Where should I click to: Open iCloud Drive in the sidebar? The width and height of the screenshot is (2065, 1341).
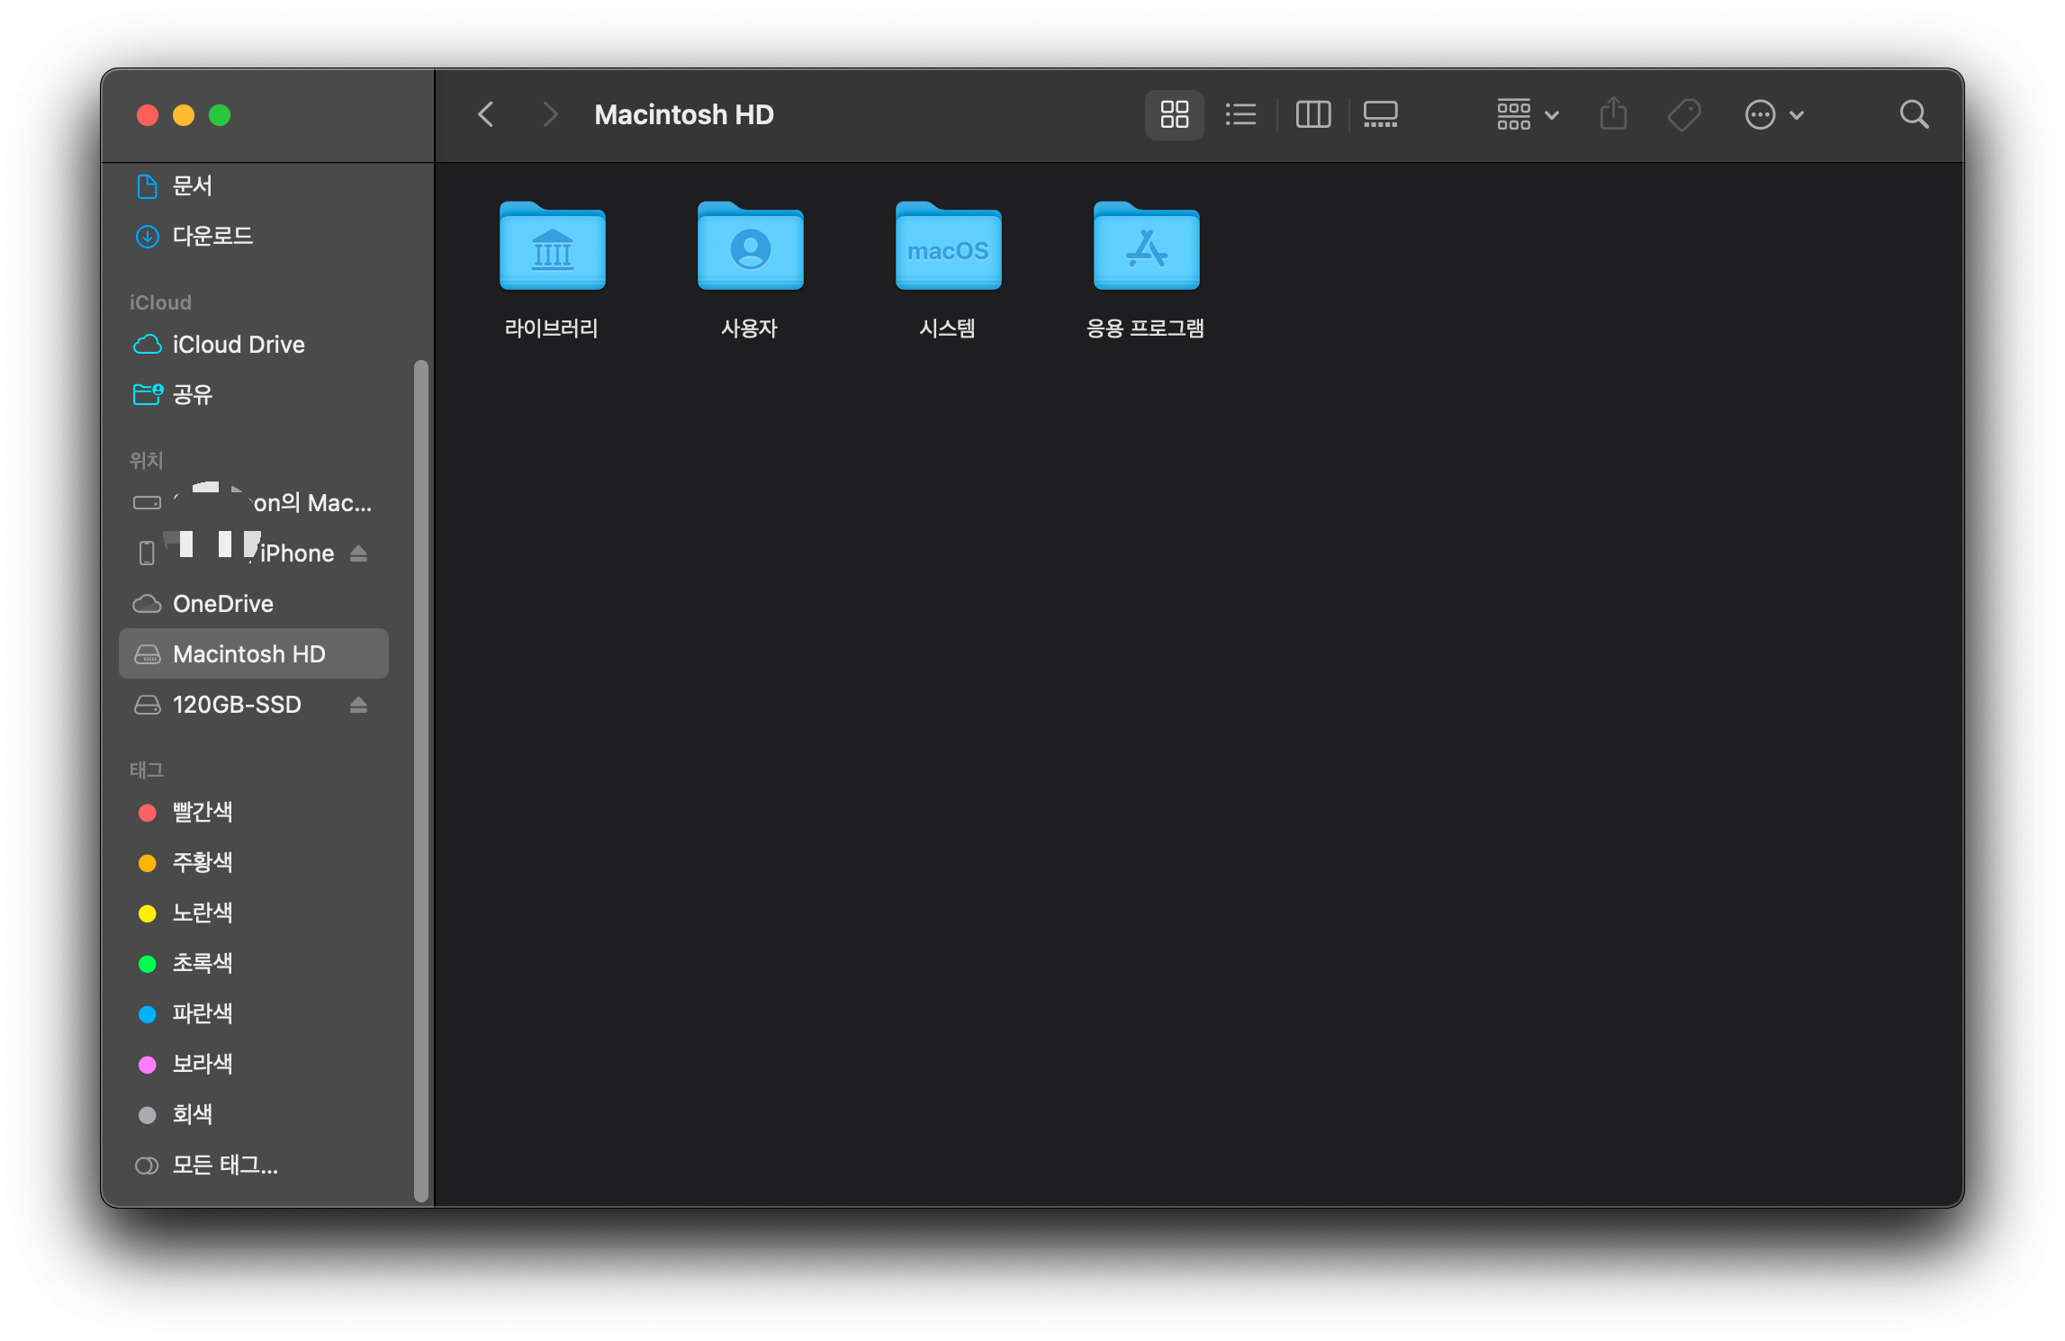pos(254,344)
